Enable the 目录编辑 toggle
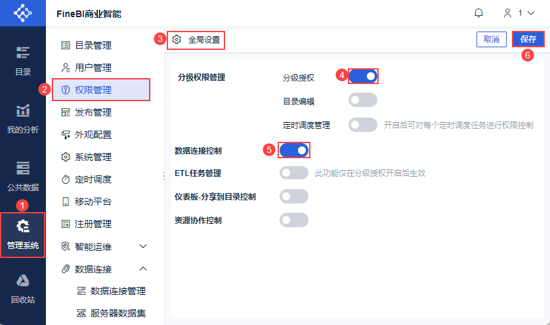This screenshot has height=325, width=550. pos(363,100)
